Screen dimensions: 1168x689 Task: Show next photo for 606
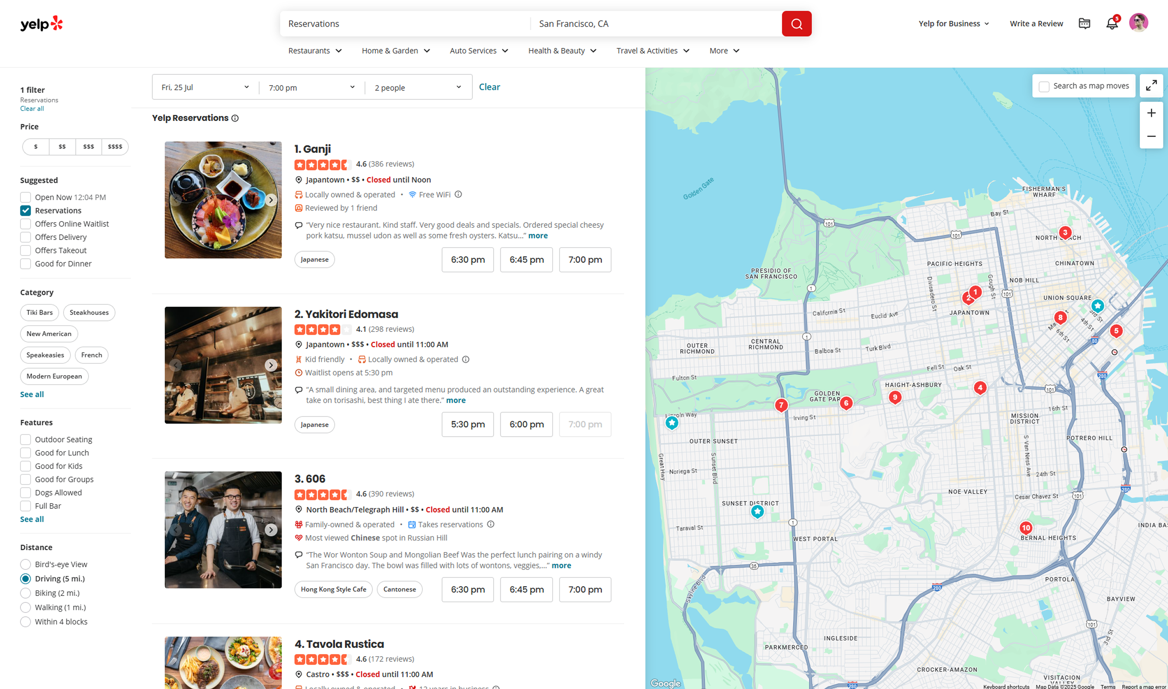271,530
